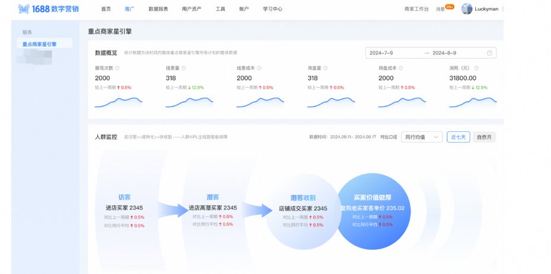Click the help icon beside 线索量
Image resolution: width=551 pixels, height=274 pixels.
(x=184, y=69)
